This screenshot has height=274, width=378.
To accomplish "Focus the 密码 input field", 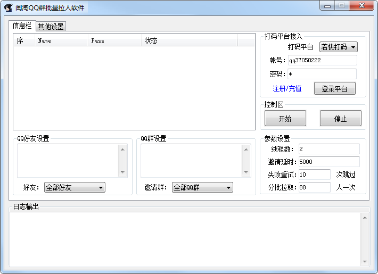I will 322,74.
